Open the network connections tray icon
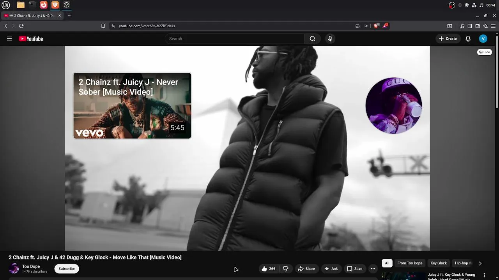This screenshot has height=280, width=499. click(x=474, y=5)
